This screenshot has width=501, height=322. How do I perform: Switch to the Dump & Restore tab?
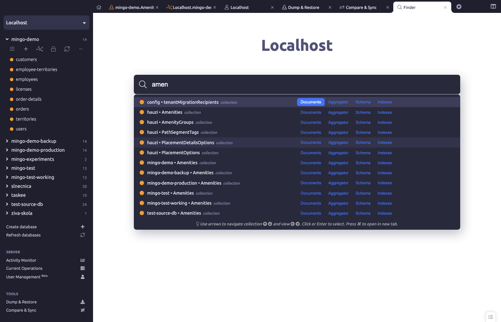point(303,8)
